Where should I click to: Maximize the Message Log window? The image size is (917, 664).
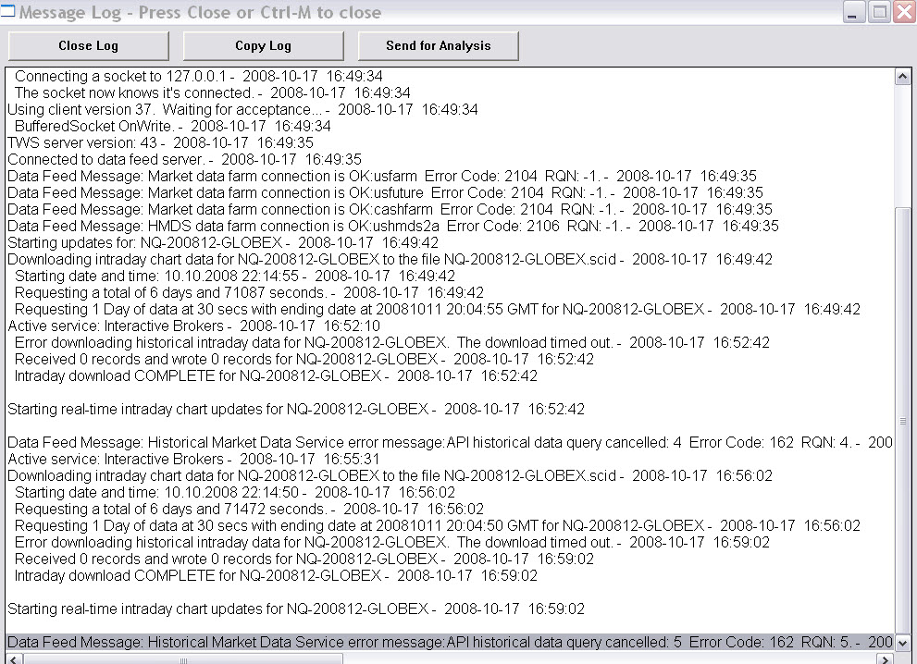point(879,12)
